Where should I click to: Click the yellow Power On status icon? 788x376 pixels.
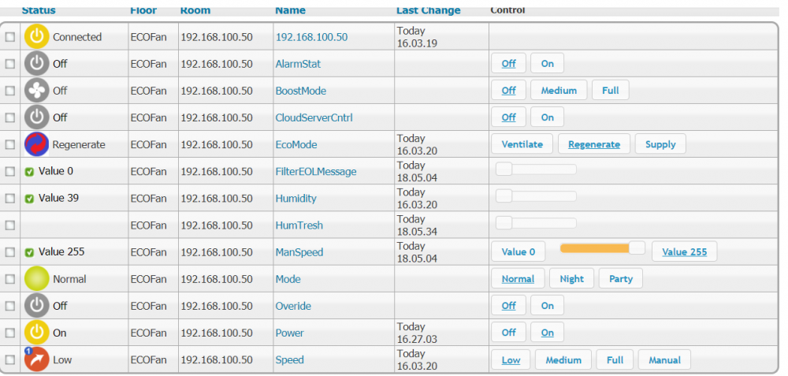coord(36,333)
